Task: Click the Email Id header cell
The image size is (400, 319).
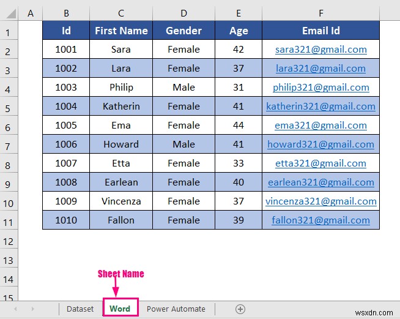Action: pyautogui.click(x=320, y=31)
